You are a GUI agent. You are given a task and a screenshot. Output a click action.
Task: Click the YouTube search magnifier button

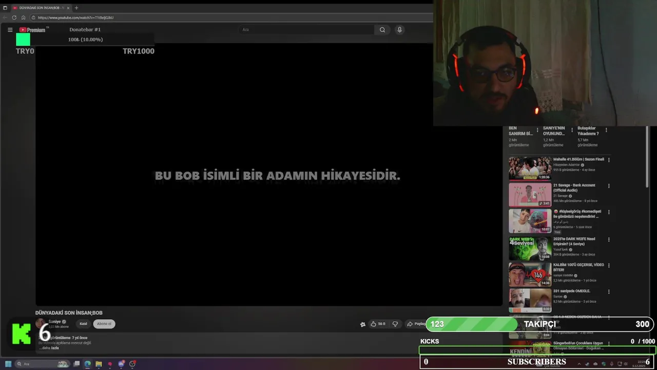[x=382, y=30]
